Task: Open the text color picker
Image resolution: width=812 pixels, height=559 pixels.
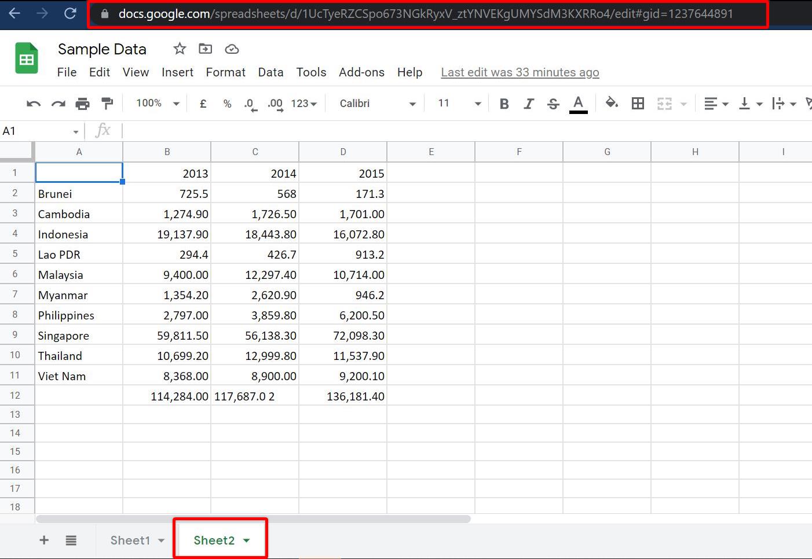Action: coord(578,103)
